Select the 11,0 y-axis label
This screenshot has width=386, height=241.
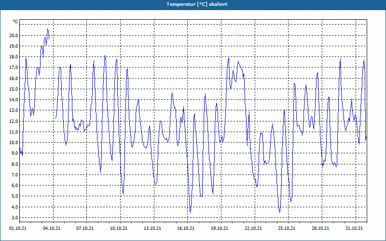pyautogui.click(x=14, y=132)
